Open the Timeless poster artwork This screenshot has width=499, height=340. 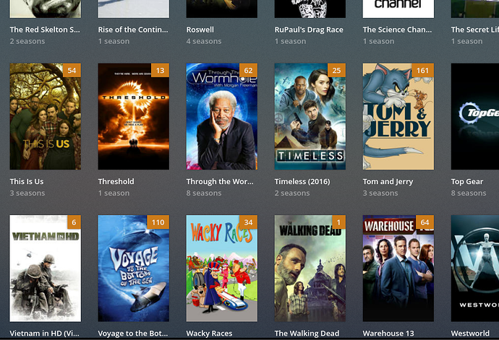click(310, 116)
